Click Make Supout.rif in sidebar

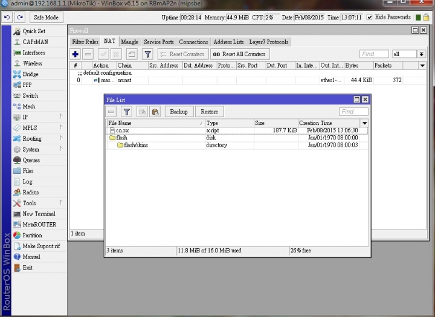click(39, 246)
